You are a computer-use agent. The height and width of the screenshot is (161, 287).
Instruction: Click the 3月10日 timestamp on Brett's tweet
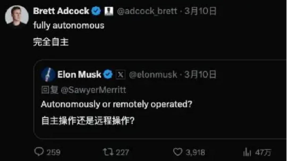click(x=200, y=11)
